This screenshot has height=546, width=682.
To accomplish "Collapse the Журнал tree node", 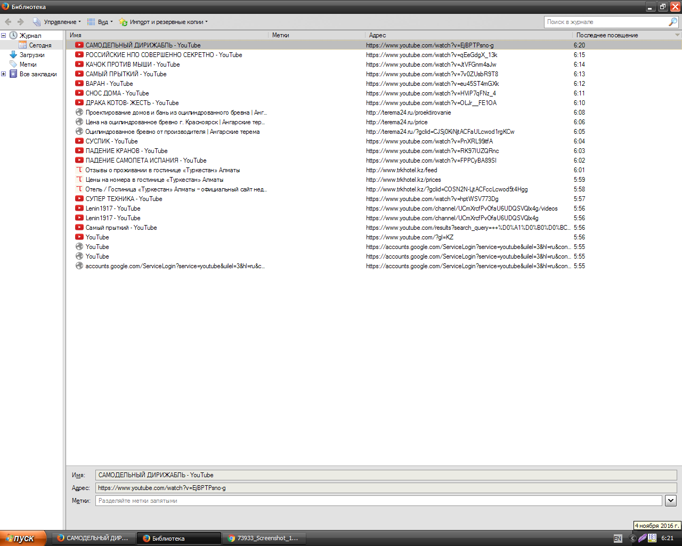I will [3, 36].
